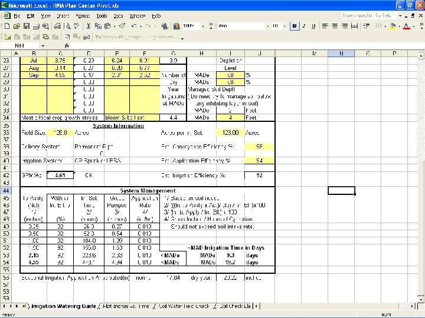Save the workbook with the floppy disk icon
This screenshot has width=425, height=318.
(x=27, y=26)
